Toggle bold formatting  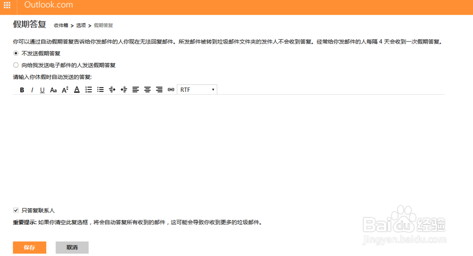tap(22, 90)
